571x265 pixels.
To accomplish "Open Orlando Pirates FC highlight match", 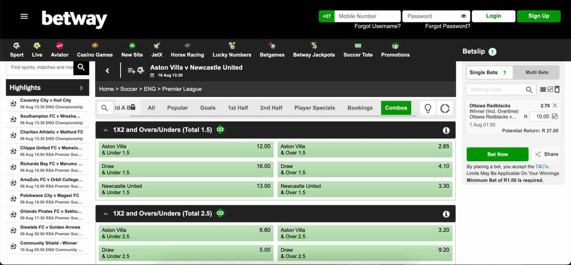I will (47, 215).
